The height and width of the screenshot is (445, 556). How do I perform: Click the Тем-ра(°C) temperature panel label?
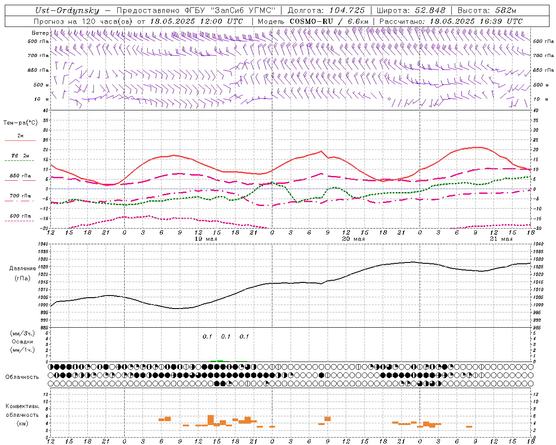click(20, 123)
